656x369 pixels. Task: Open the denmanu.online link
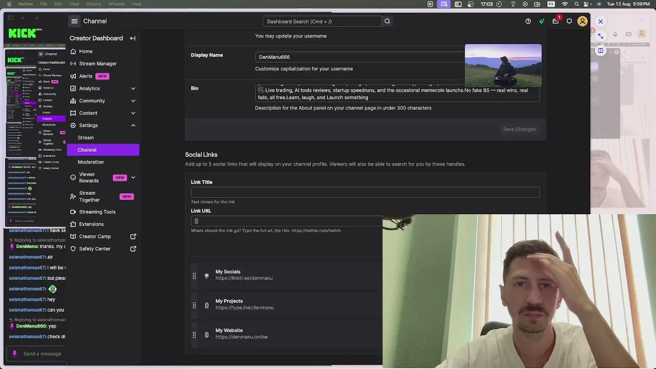point(241,337)
